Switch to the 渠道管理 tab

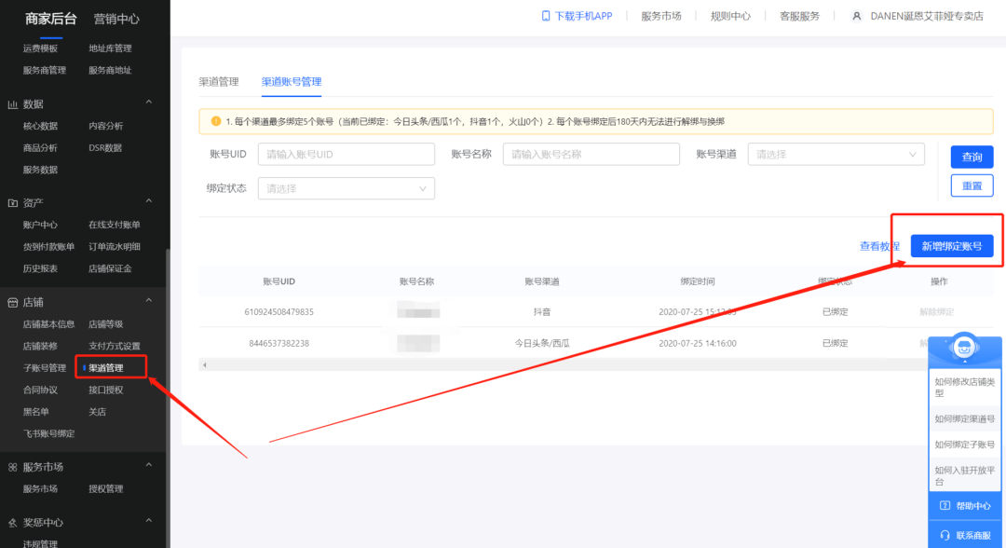(x=219, y=82)
